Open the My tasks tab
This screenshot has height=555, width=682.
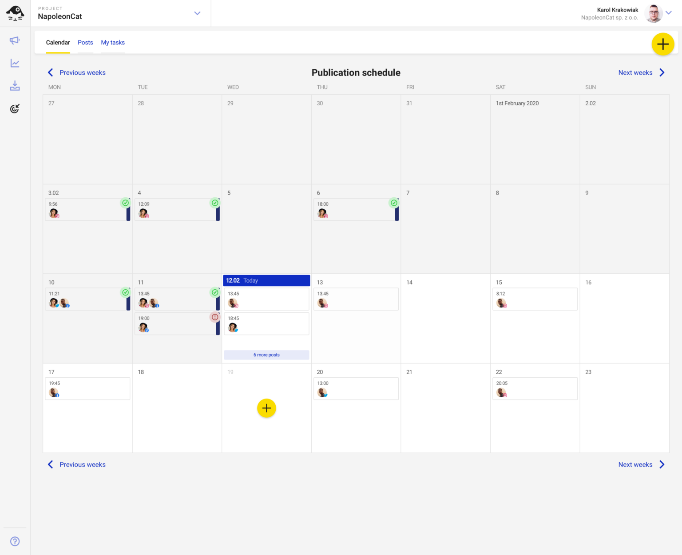113,42
